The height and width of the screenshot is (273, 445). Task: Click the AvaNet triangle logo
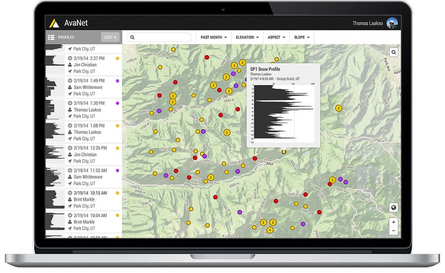pyautogui.click(x=54, y=23)
